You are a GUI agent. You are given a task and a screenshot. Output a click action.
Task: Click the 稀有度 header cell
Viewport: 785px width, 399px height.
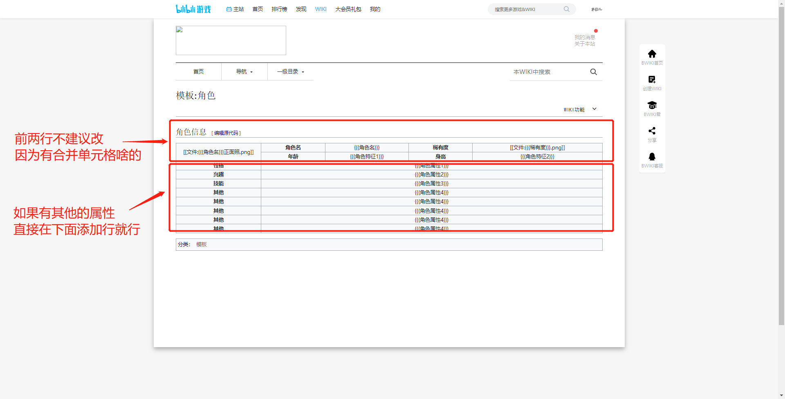point(440,147)
